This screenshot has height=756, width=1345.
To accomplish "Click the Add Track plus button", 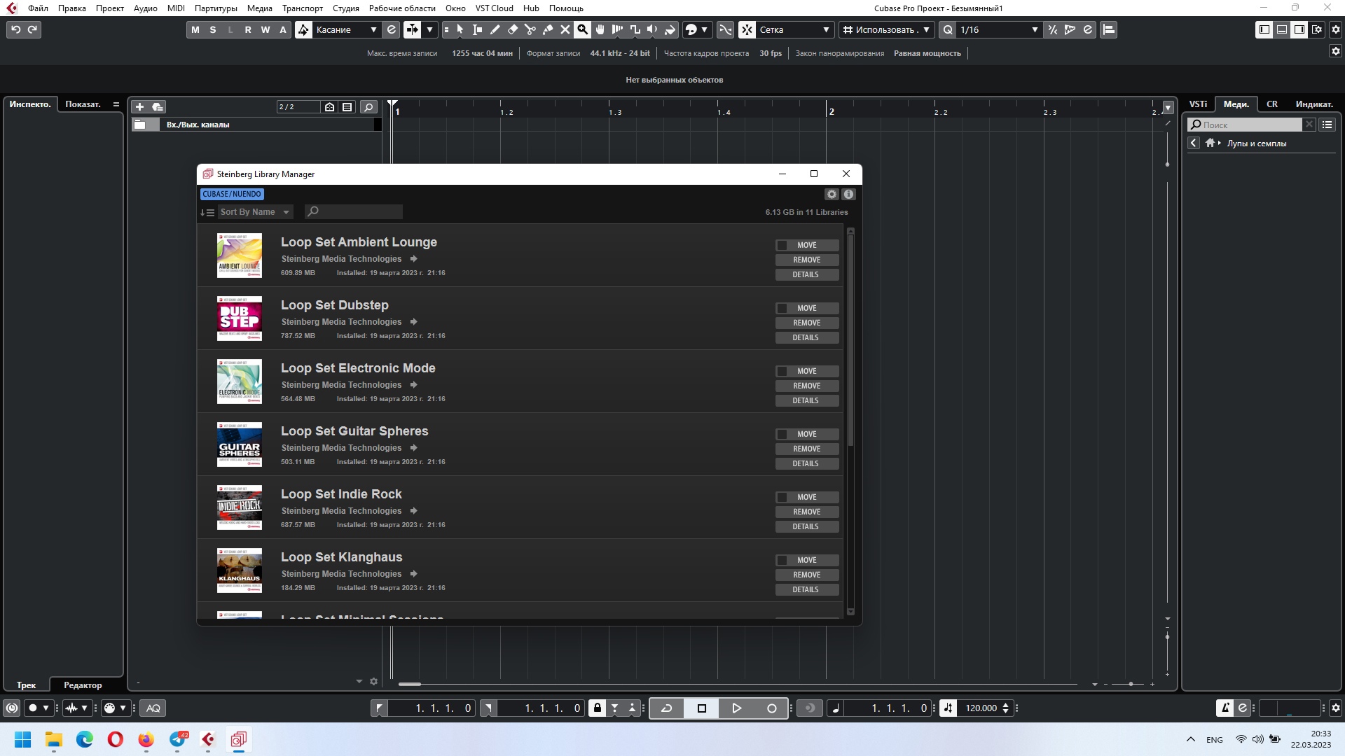I will pyautogui.click(x=139, y=106).
